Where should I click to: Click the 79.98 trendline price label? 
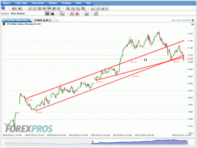[29, 100]
